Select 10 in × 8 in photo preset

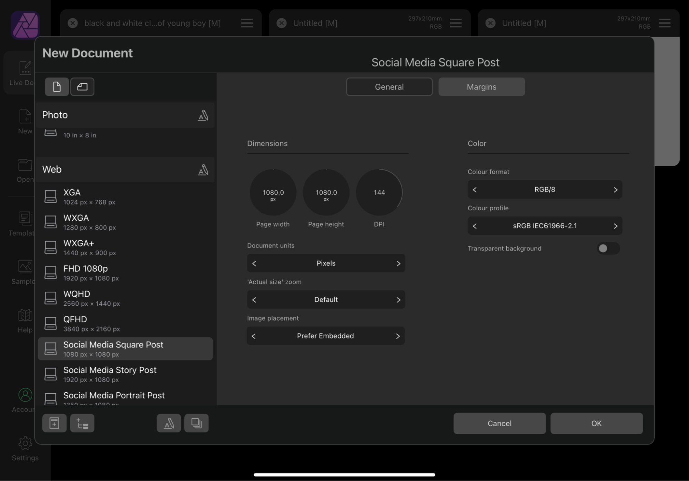point(125,134)
